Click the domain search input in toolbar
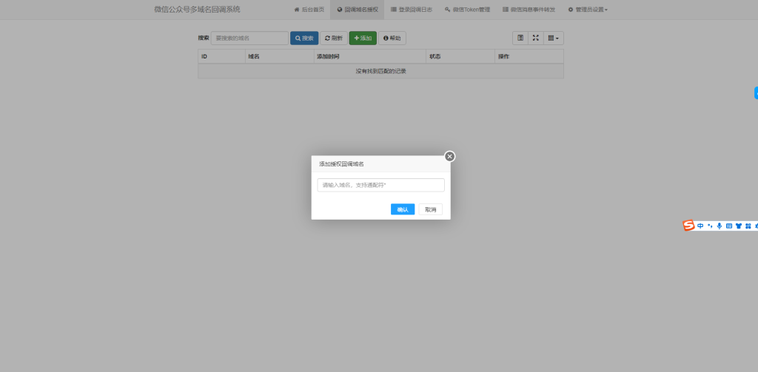This screenshot has height=372, width=758. [249, 38]
